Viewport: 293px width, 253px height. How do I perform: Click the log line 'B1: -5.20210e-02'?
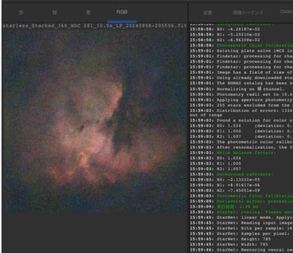pos(225,34)
